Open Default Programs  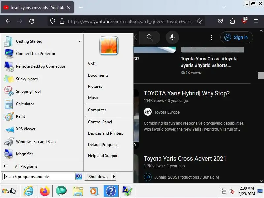pos(103,145)
